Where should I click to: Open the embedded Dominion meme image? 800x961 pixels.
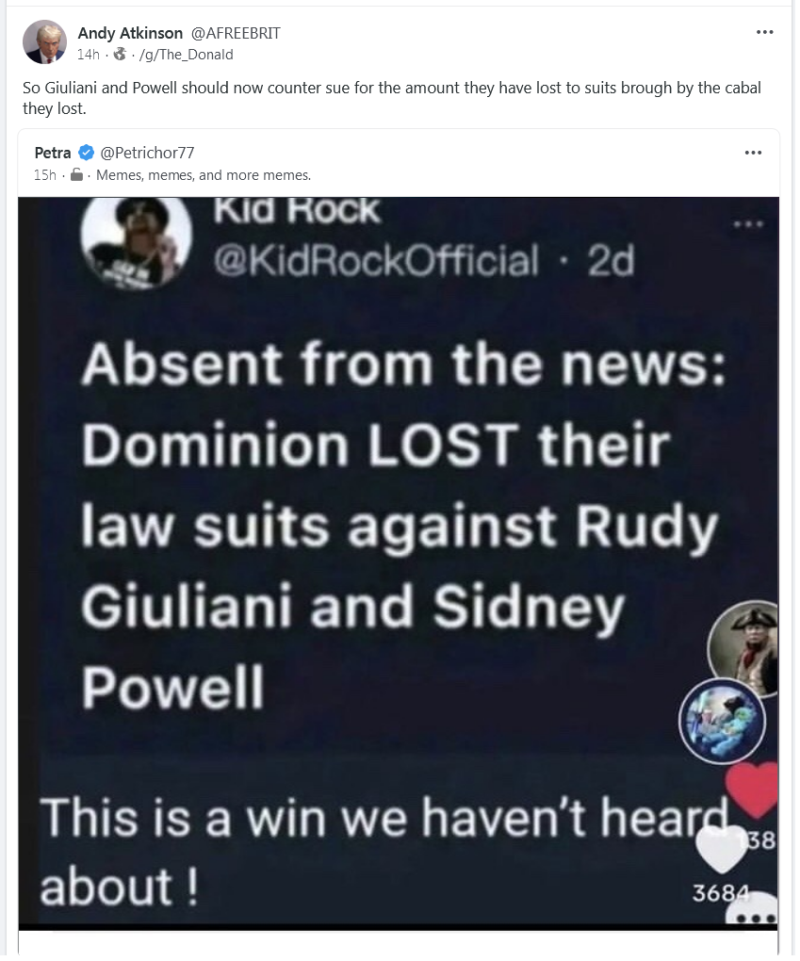click(399, 561)
